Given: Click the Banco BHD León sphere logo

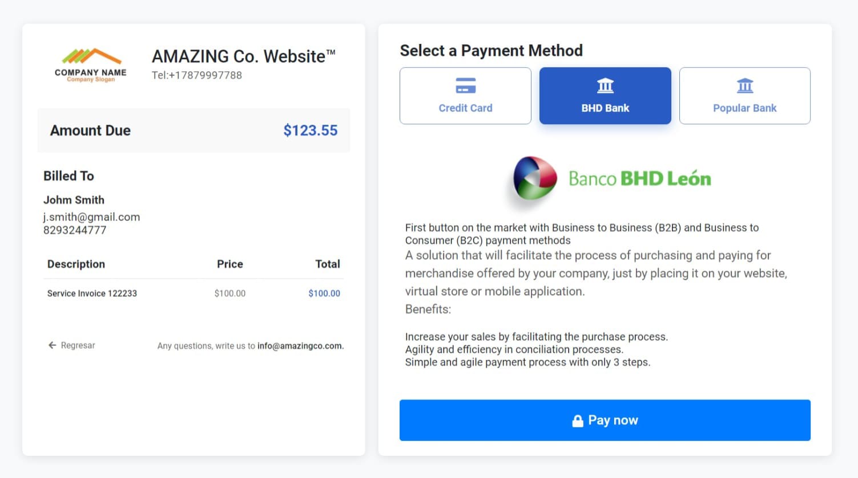Looking at the screenshot, I should coord(534,178).
